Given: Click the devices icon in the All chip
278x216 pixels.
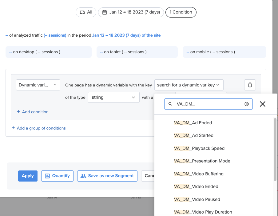Looking at the screenshot, I should pyautogui.click(x=82, y=12).
